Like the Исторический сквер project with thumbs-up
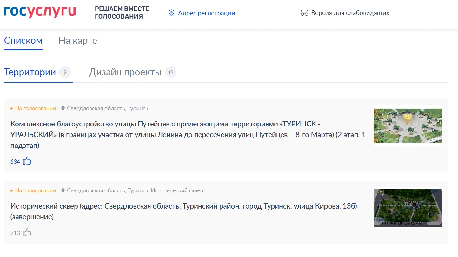The width and height of the screenshot is (458, 257). (27, 233)
